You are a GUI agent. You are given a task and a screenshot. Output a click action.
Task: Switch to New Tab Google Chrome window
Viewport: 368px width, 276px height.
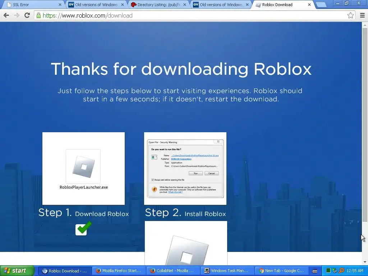282,271
